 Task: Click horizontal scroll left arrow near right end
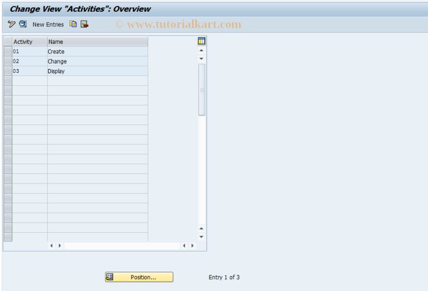tap(184, 246)
